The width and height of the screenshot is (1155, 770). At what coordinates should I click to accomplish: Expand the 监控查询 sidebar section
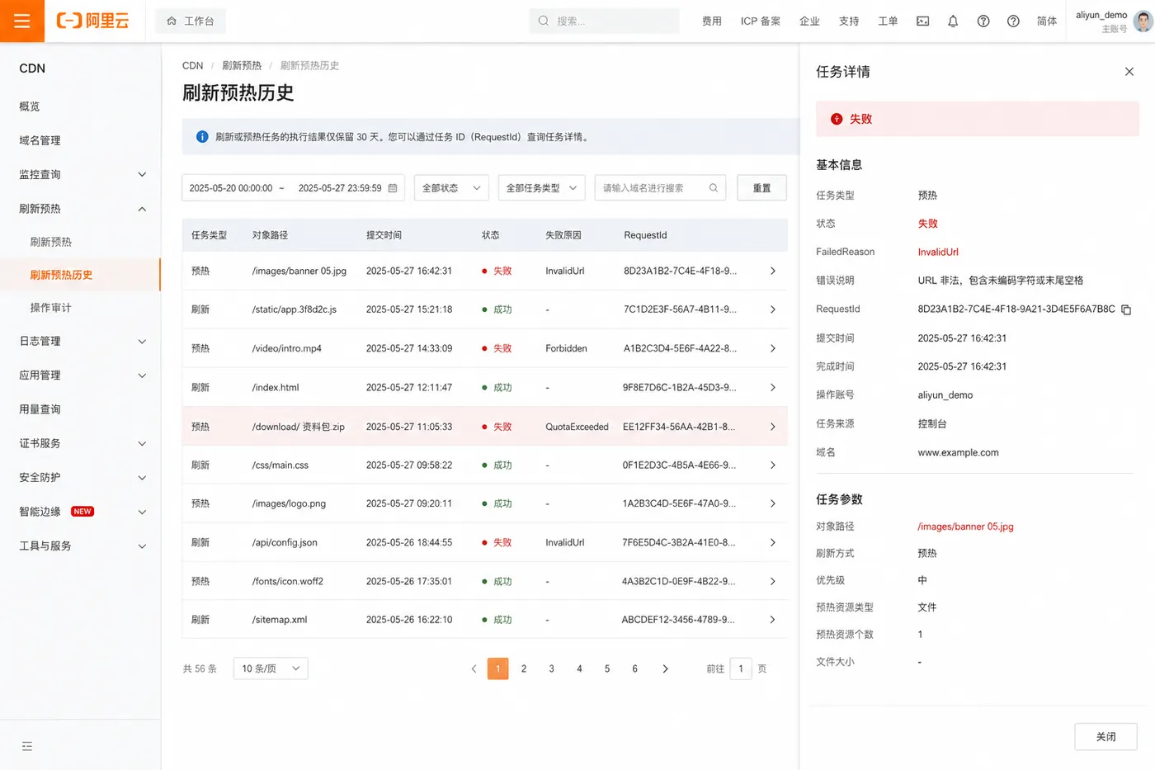coord(80,175)
